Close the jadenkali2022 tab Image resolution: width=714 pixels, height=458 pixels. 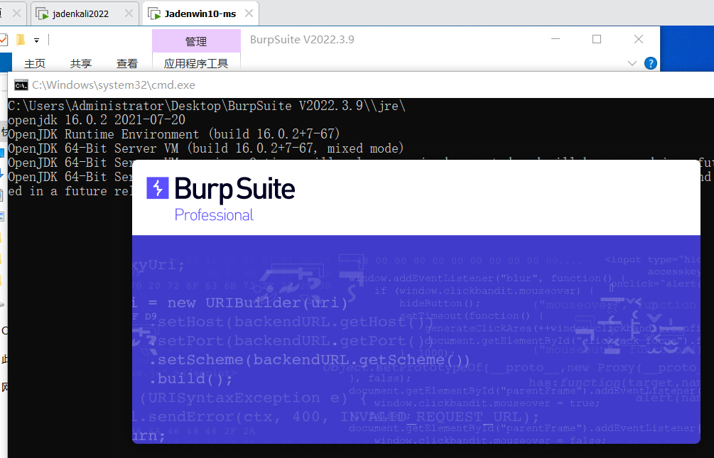[x=129, y=13]
